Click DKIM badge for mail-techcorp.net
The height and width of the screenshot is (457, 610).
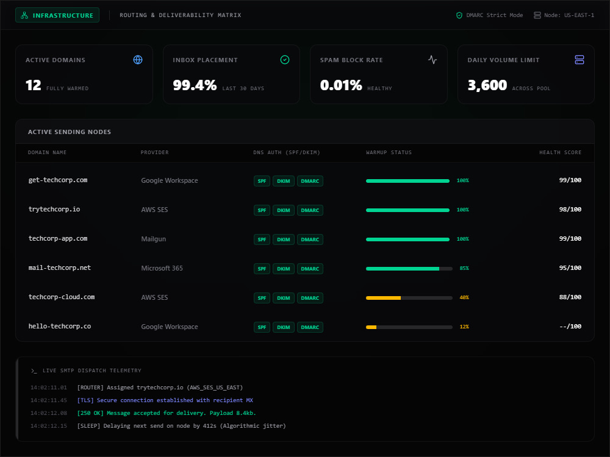click(284, 269)
